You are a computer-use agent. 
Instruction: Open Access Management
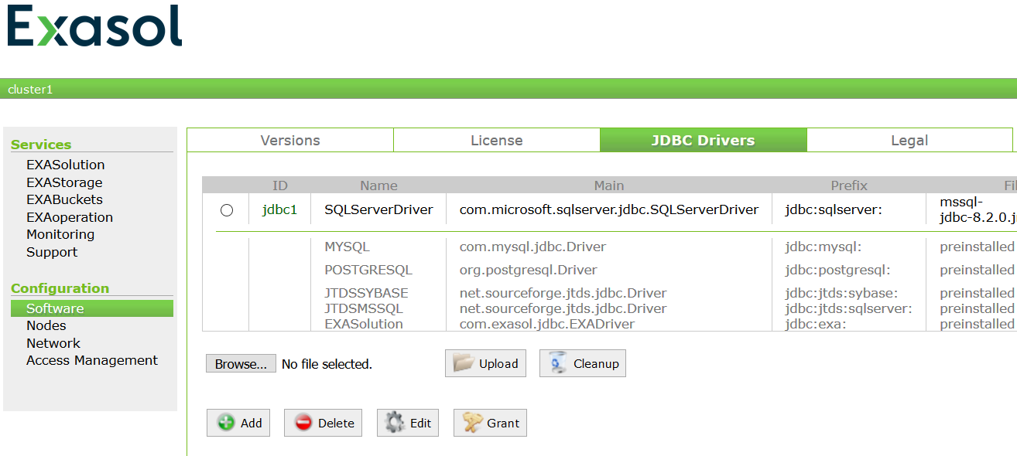pyautogui.click(x=92, y=360)
